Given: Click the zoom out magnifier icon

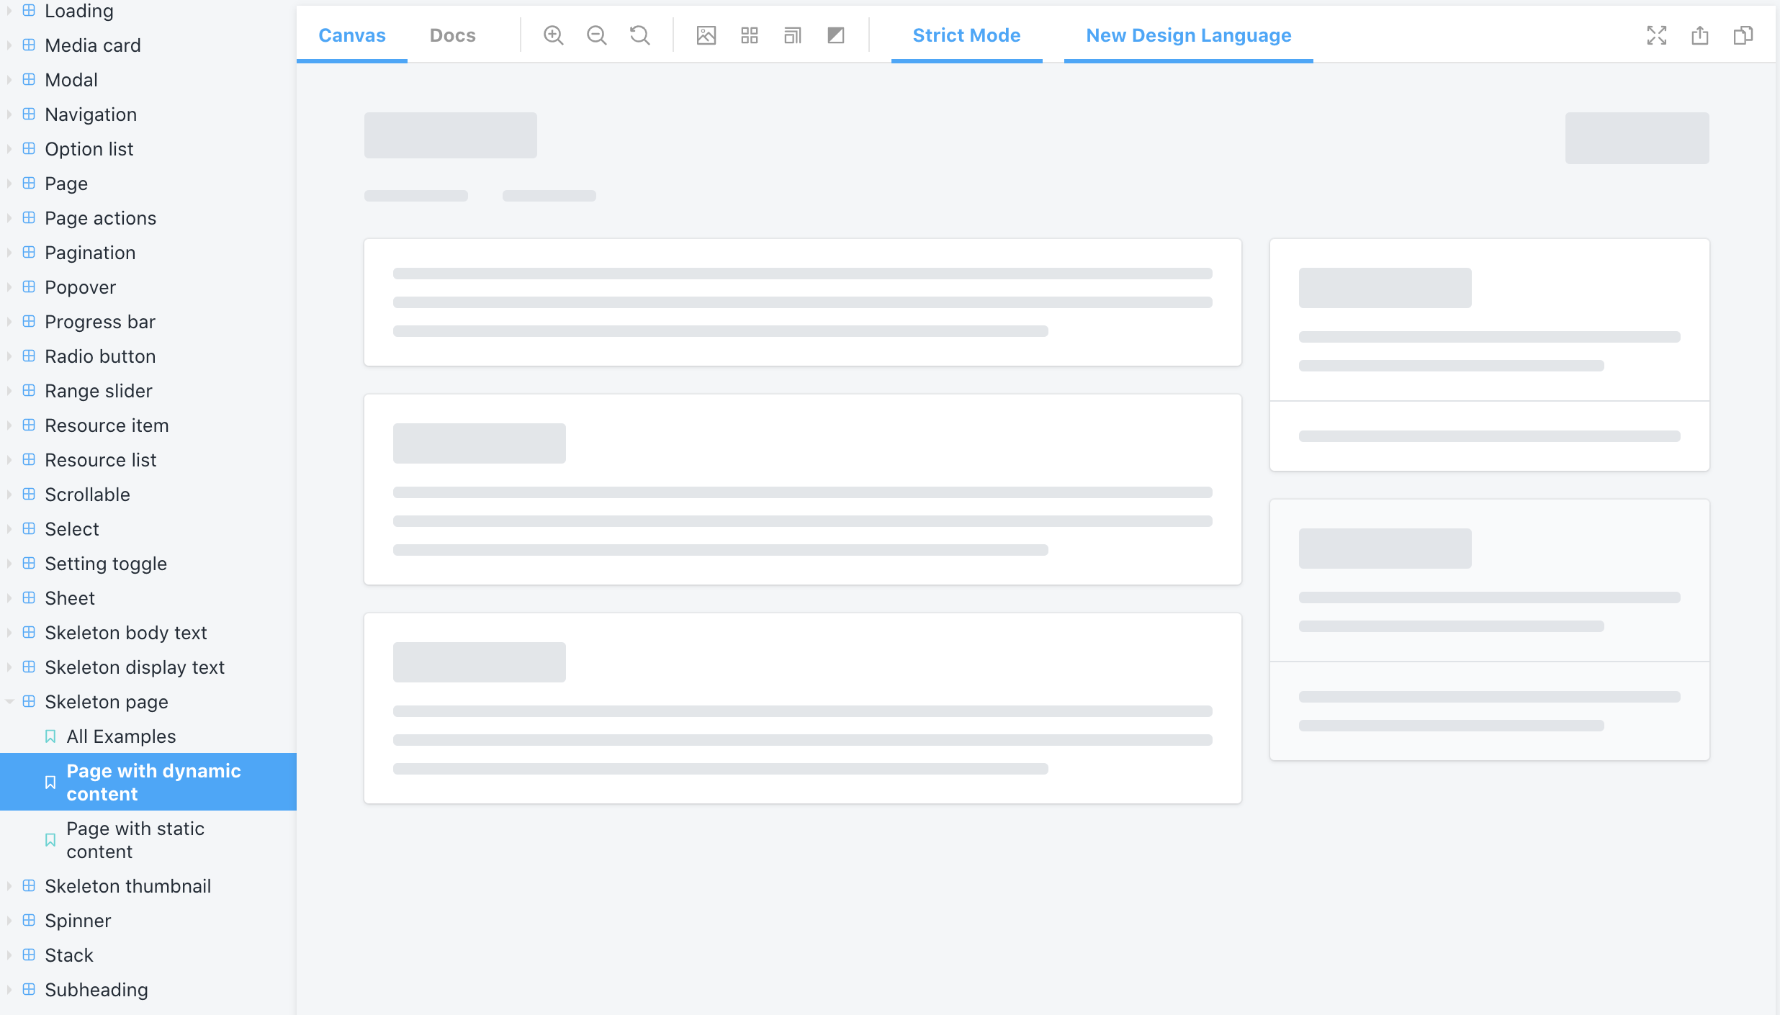Looking at the screenshot, I should [596, 35].
